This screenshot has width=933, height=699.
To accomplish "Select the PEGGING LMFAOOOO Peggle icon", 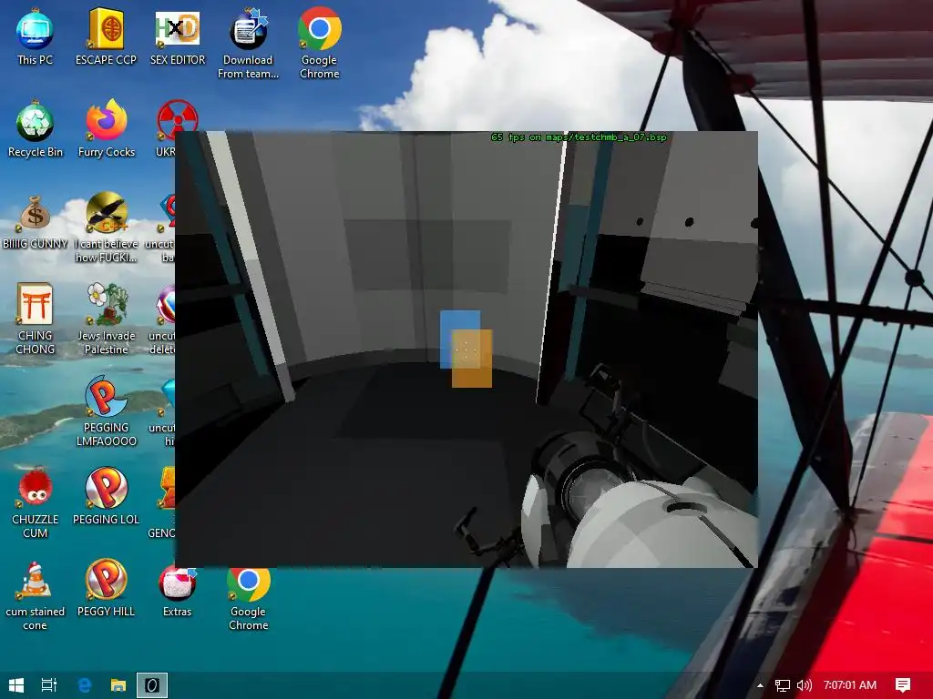I will [106, 411].
